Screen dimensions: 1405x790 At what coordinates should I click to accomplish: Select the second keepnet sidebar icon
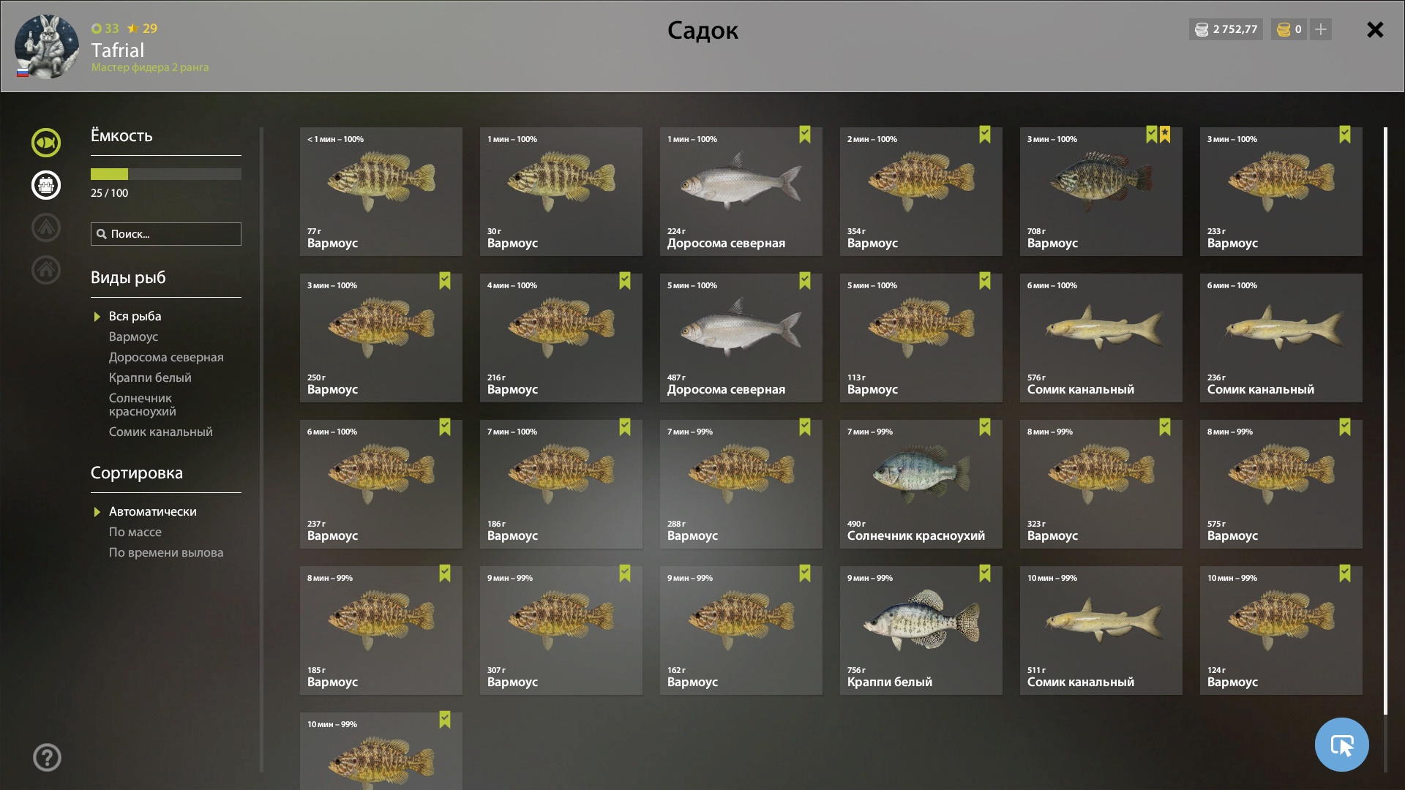click(46, 185)
